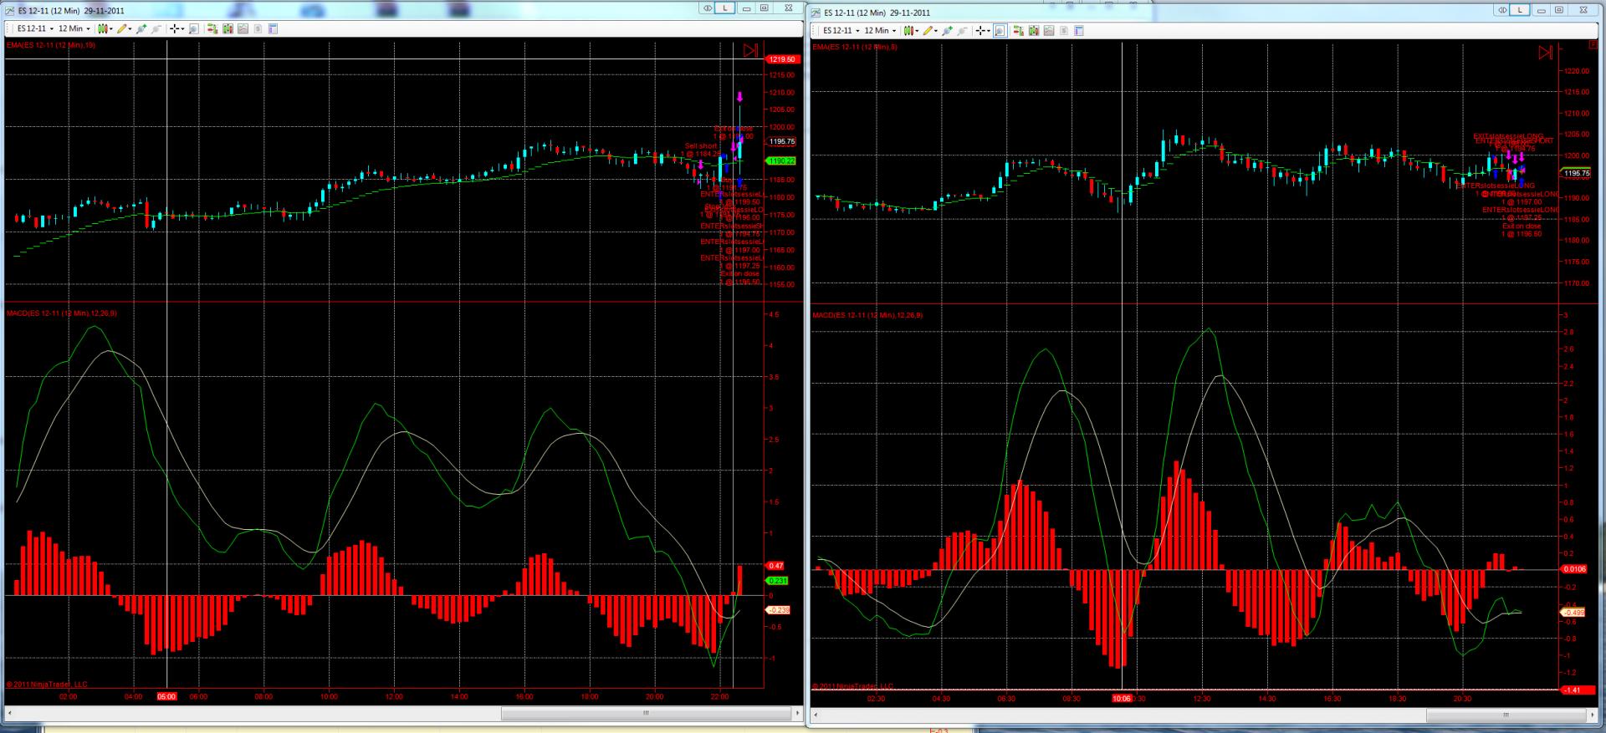
Task: Click the 10:06 time marker on right chart
Action: click(1121, 699)
